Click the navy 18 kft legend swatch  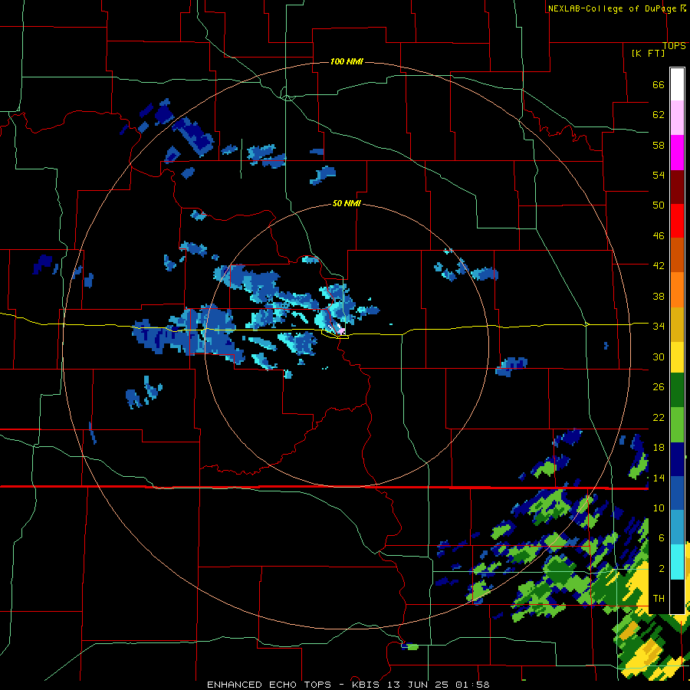(x=677, y=459)
